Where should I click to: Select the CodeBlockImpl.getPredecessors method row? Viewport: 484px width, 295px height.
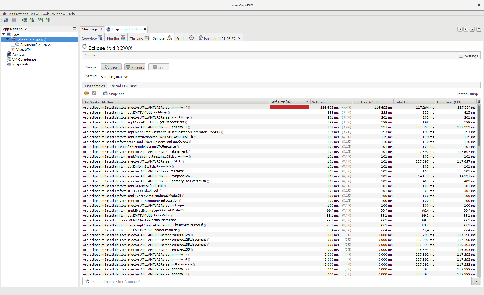pos(279,122)
